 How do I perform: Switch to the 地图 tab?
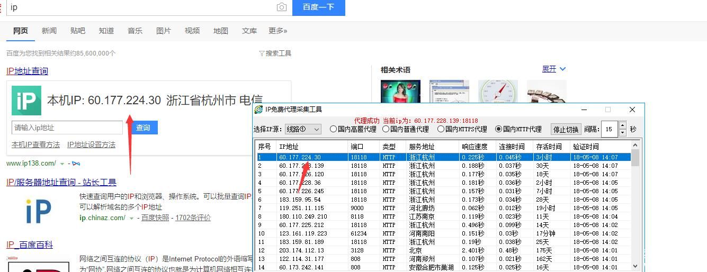pyautogui.click(x=221, y=31)
